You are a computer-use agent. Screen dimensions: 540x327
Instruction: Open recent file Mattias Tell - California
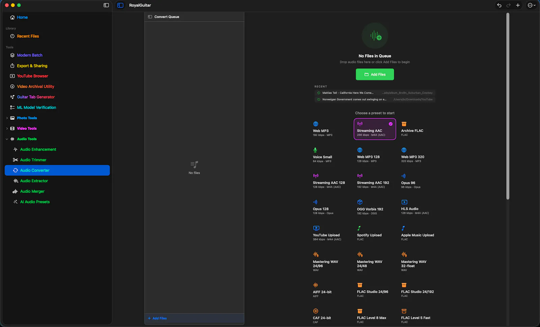375,93
